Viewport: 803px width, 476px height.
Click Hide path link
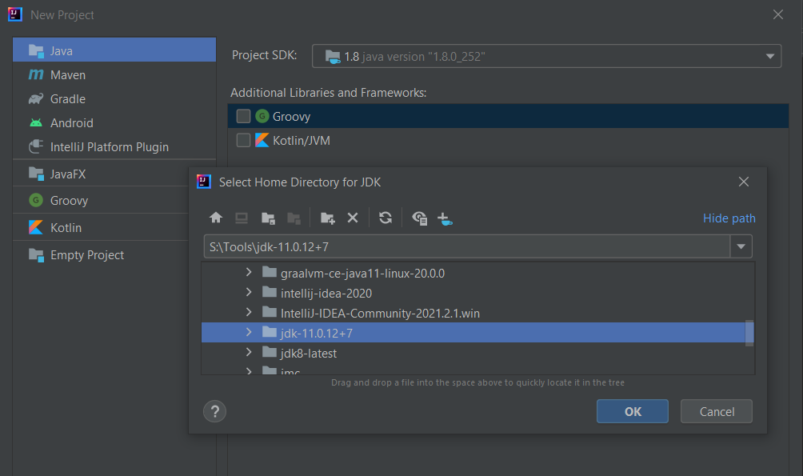[729, 218]
